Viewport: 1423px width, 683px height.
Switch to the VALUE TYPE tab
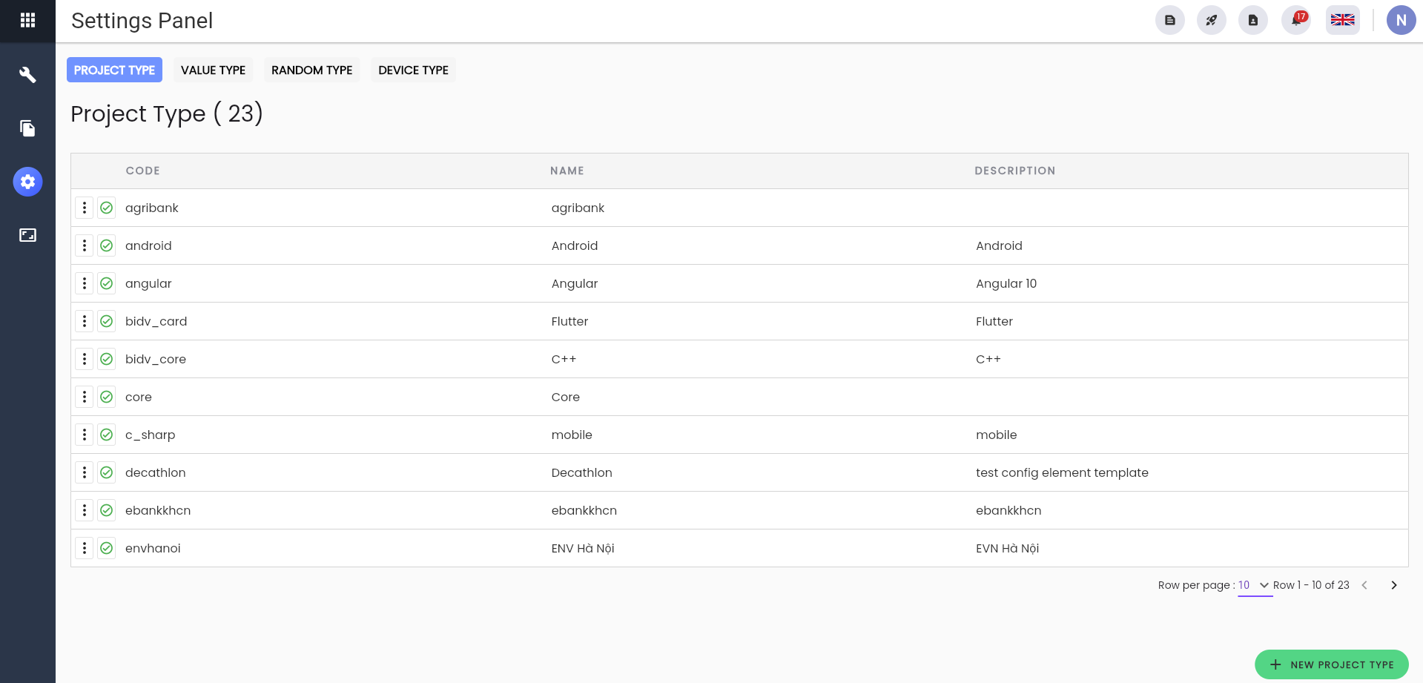pos(213,70)
